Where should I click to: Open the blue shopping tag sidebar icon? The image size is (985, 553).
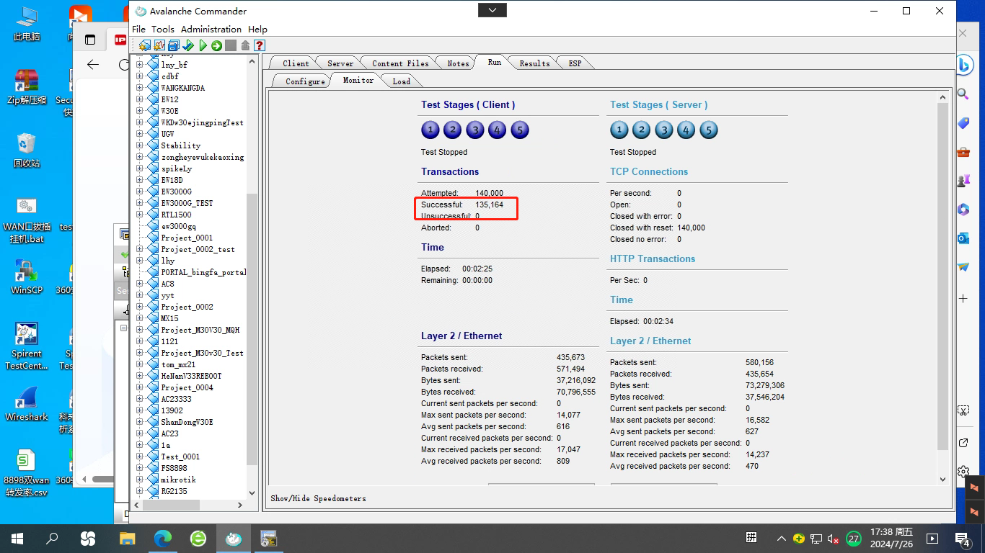point(963,123)
